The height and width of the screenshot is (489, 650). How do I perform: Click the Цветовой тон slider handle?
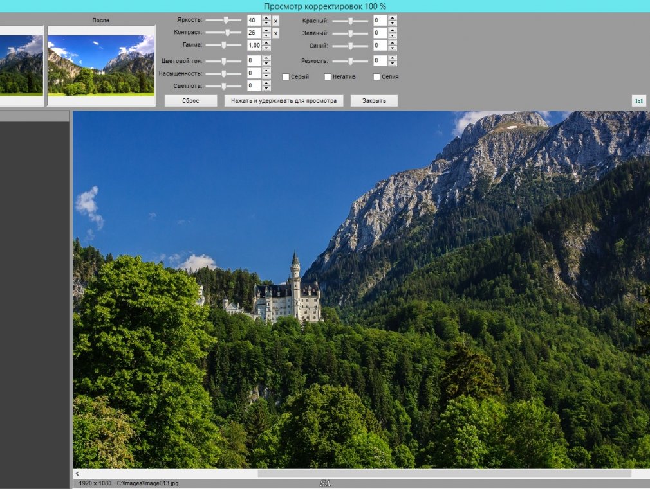(x=224, y=61)
